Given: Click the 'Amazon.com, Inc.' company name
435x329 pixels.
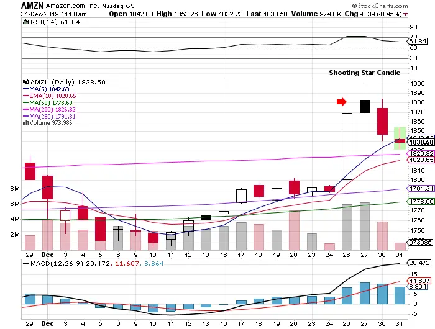Looking at the screenshot, I should pos(73,6).
